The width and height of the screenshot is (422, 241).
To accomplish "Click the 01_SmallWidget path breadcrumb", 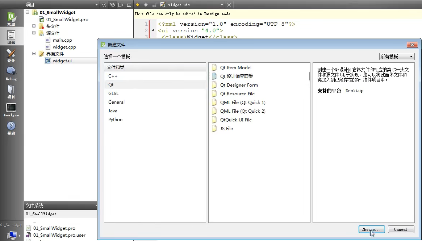I will pyautogui.click(x=41, y=214).
